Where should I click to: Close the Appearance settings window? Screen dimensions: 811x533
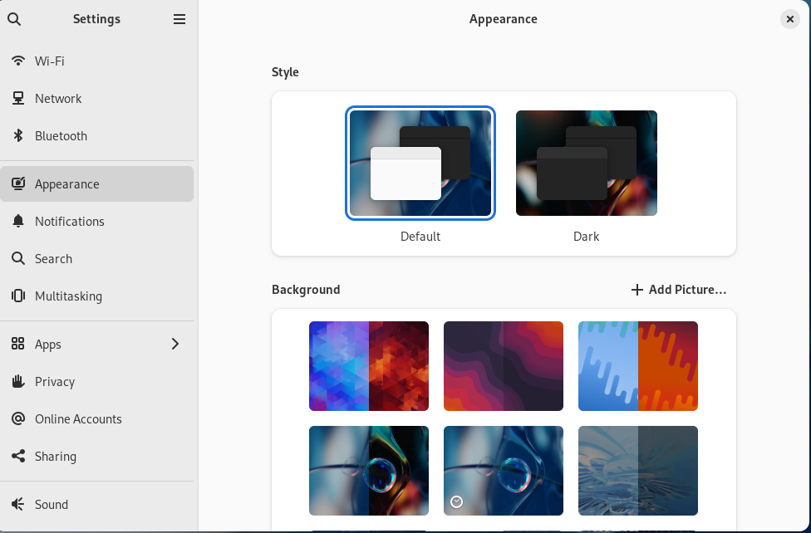pos(789,19)
